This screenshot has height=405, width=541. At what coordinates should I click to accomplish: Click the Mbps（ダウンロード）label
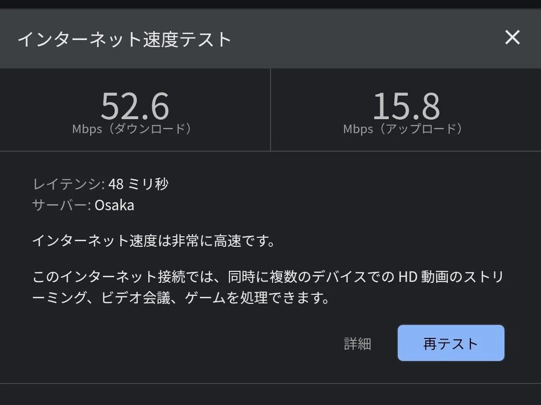[132, 129]
